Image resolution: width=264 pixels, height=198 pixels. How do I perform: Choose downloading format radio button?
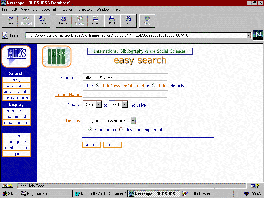[x=121, y=129]
